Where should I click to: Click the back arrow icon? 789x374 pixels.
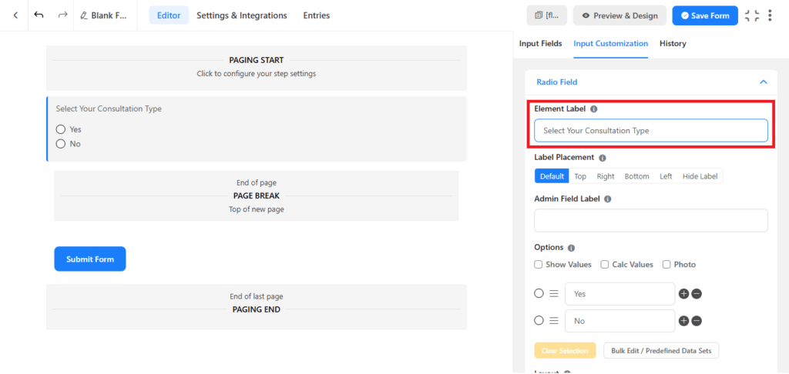[x=15, y=15]
